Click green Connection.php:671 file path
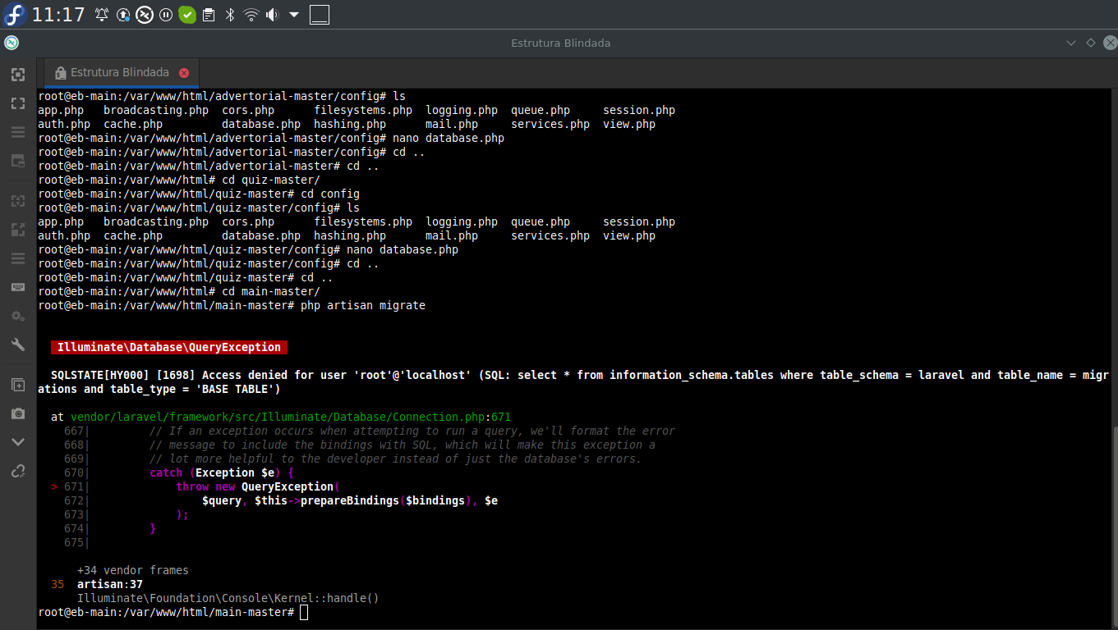 click(x=291, y=417)
